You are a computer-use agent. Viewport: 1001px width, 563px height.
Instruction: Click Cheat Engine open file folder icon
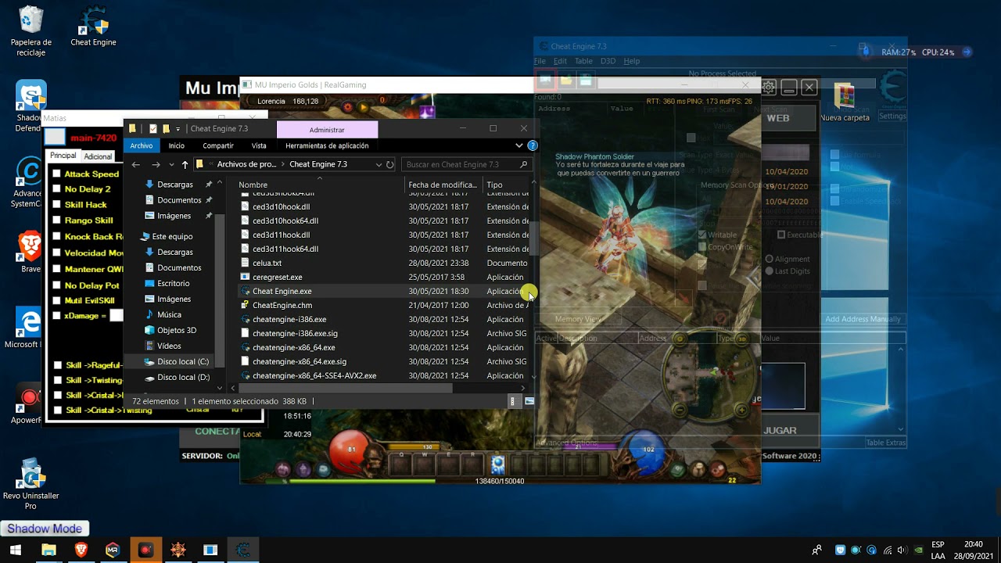click(x=566, y=80)
